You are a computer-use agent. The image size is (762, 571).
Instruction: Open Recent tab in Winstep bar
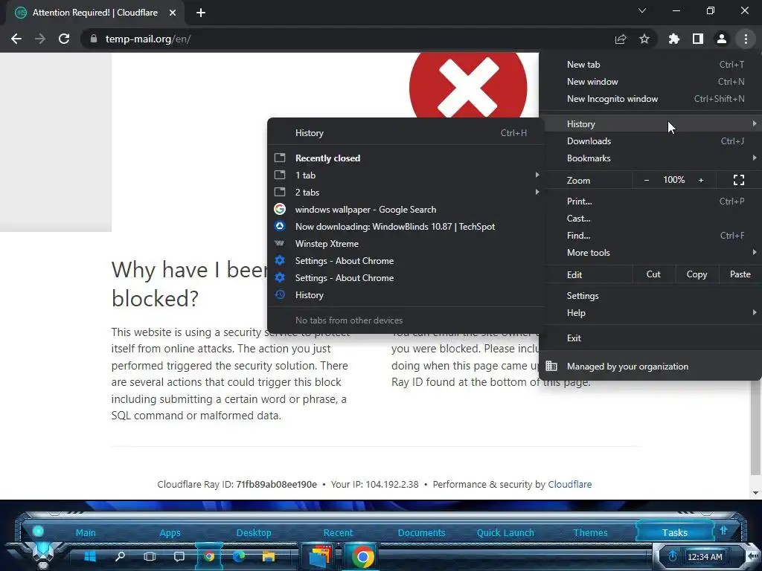[x=339, y=532]
